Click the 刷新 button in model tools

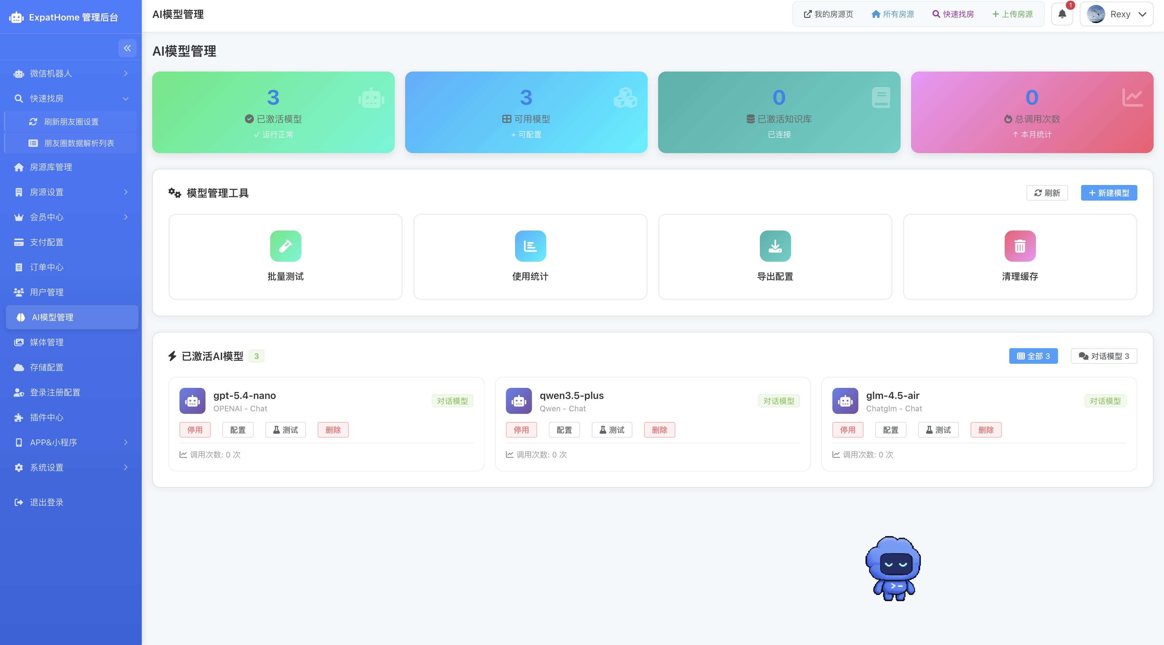point(1047,193)
